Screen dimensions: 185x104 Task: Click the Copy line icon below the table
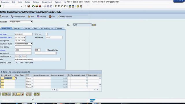coord(27,94)
